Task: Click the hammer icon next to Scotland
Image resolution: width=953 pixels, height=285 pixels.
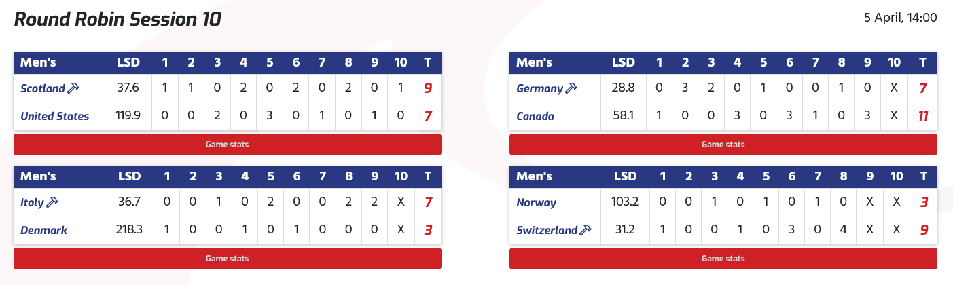Action: tap(75, 88)
